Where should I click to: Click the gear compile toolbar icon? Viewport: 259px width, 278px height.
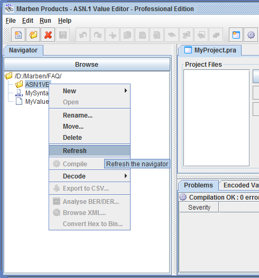[x=251, y=35]
